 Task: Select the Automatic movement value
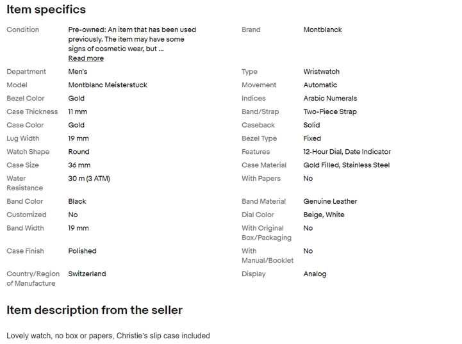click(x=320, y=85)
